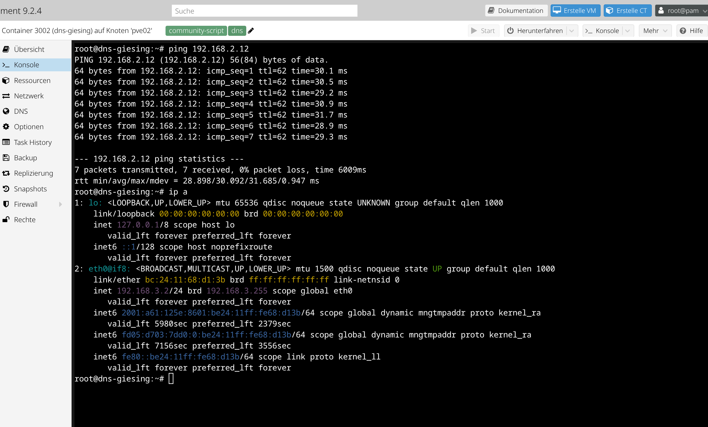
Task: Click the Hilfe button
Action: point(692,30)
